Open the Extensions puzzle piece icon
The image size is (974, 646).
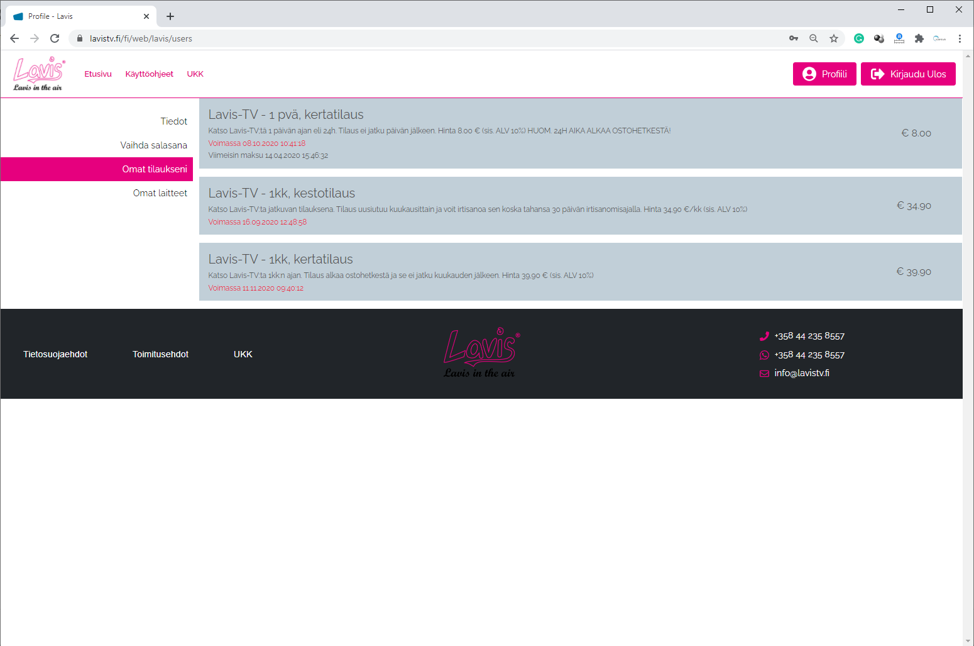[x=919, y=38]
